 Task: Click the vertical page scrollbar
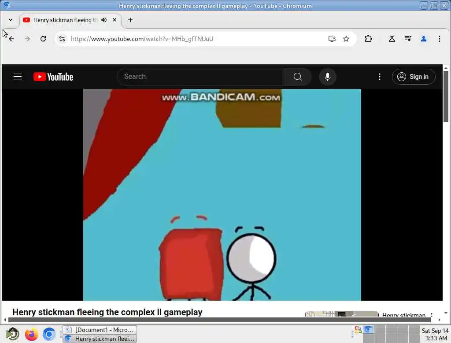pyautogui.click(x=446, y=96)
